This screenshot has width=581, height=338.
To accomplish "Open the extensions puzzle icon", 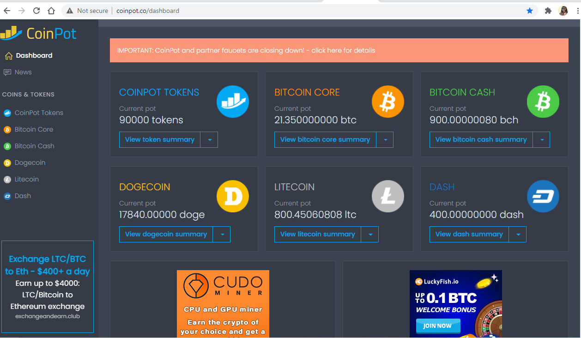I will pos(548,11).
